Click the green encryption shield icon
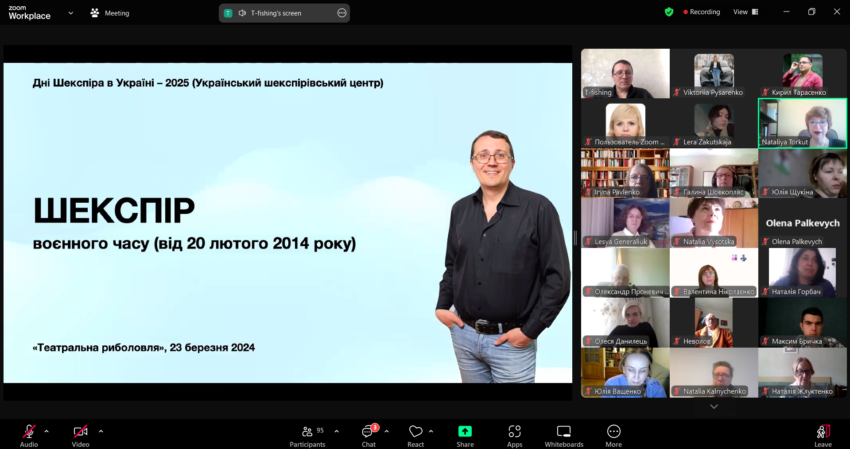 (x=669, y=12)
